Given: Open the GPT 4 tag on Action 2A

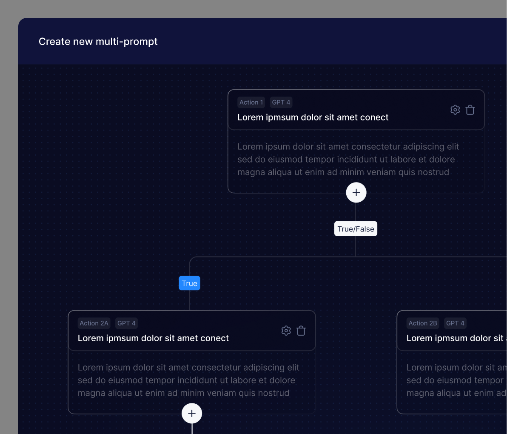Looking at the screenshot, I should click(x=126, y=323).
